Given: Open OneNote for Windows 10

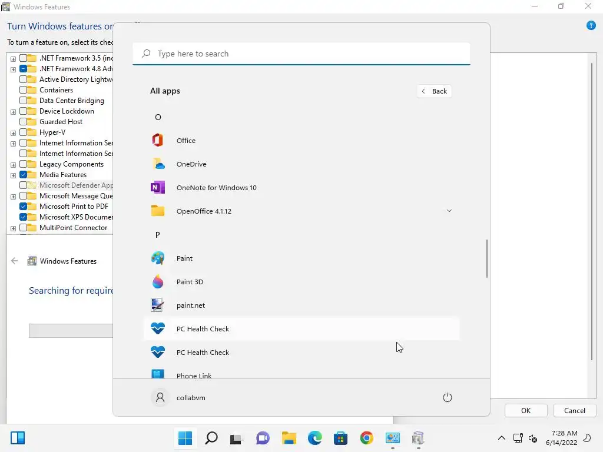Looking at the screenshot, I should tap(301, 188).
